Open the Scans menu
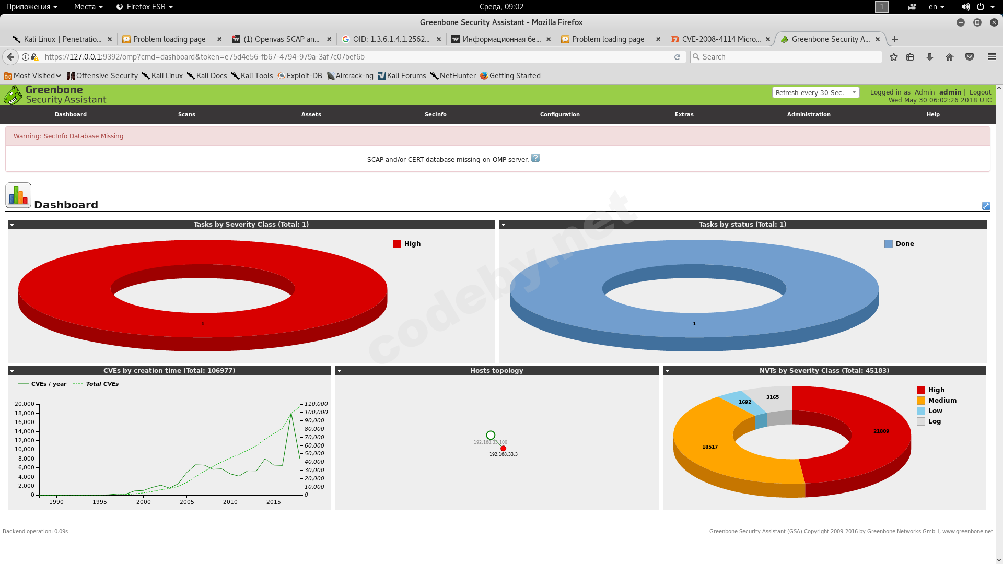Screen dimensions: 1003x564 (x=186, y=114)
